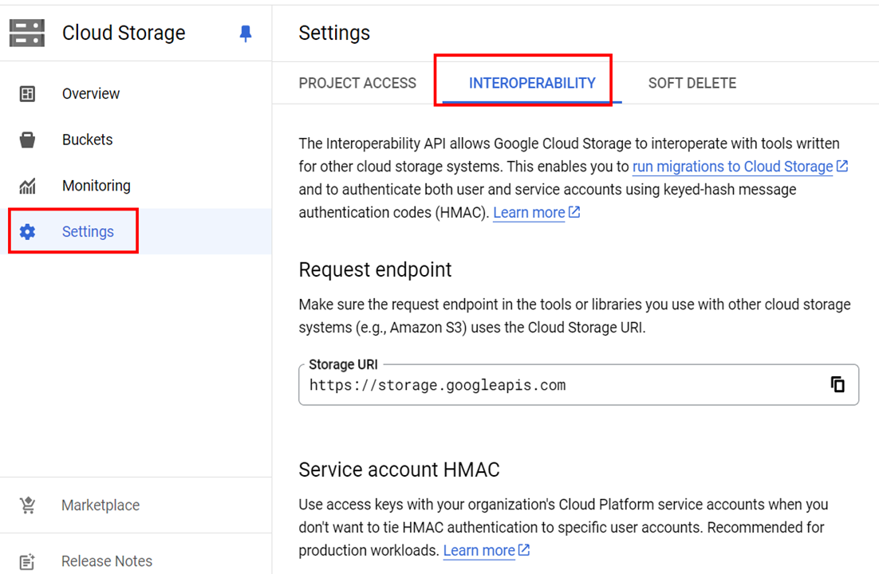
Task: Select the Interoperability tab
Action: [532, 83]
